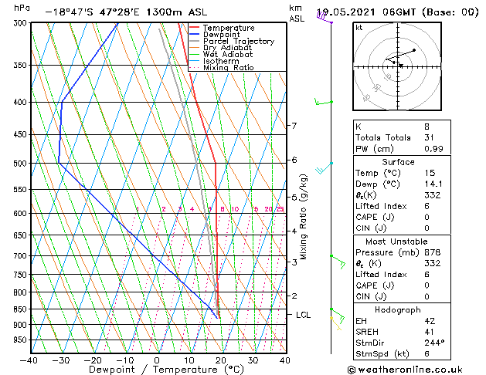Click the purple wind barb at 300 hPa
The image size is (486, 375).
pyautogui.click(x=324, y=17)
